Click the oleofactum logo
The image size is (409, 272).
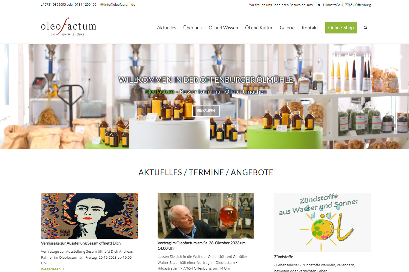69,27
